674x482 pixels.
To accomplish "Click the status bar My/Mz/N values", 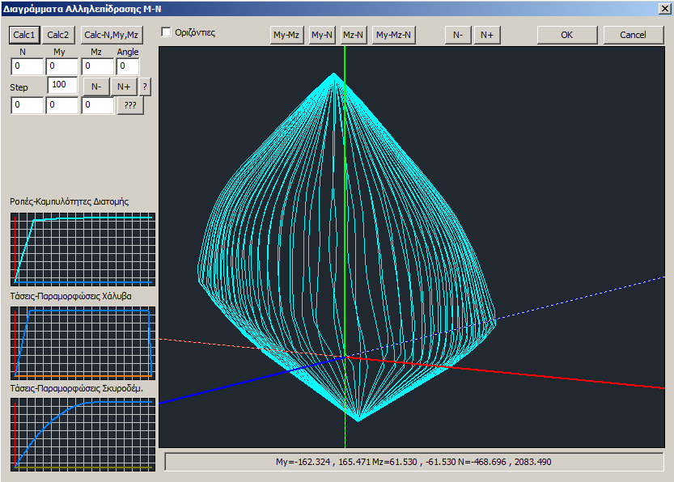I will coord(413,462).
